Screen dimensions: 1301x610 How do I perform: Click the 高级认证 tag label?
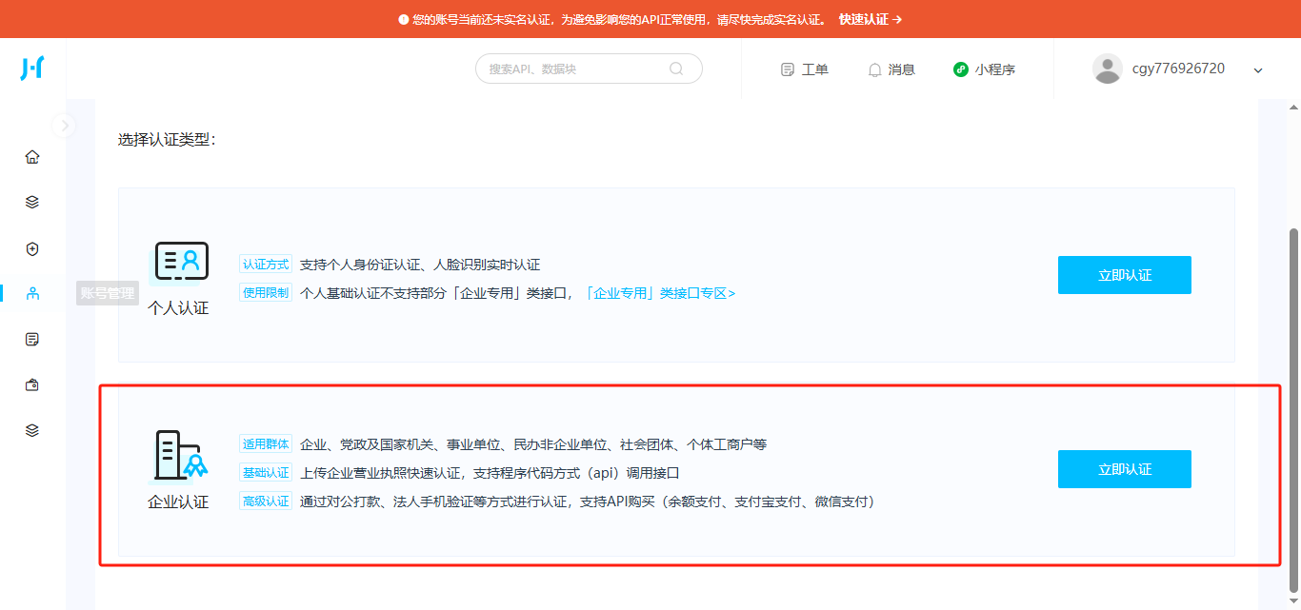pyautogui.click(x=266, y=502)
